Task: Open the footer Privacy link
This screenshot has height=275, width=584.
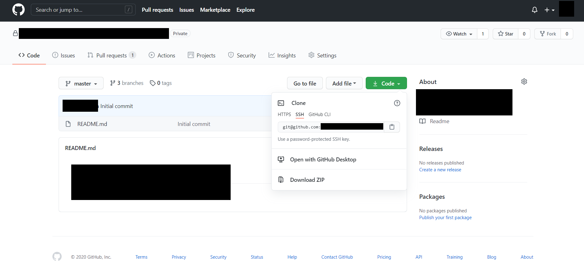Action: tap(179, 257)
